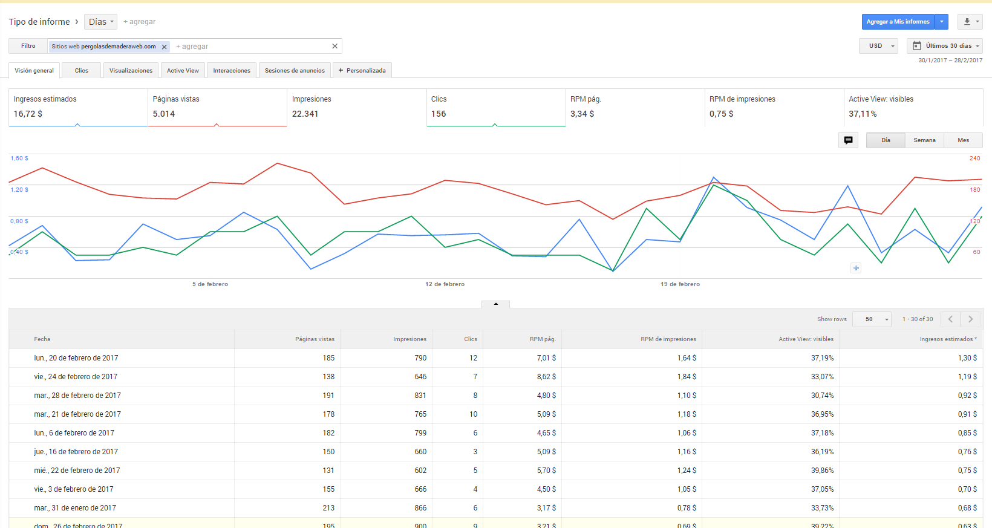992x528 pixels.
Task: Select the row lun., 20 de febrero de 2017
Action: tap(496, 358)
